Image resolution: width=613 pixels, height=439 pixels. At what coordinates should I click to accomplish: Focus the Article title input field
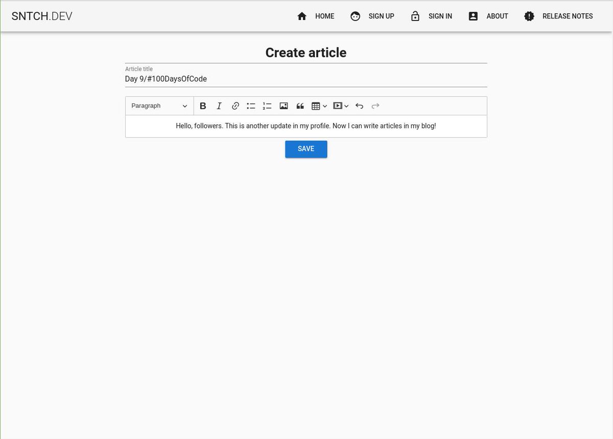point(306,79)
